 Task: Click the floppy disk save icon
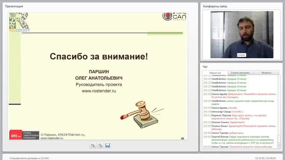[x=108, y=145]
